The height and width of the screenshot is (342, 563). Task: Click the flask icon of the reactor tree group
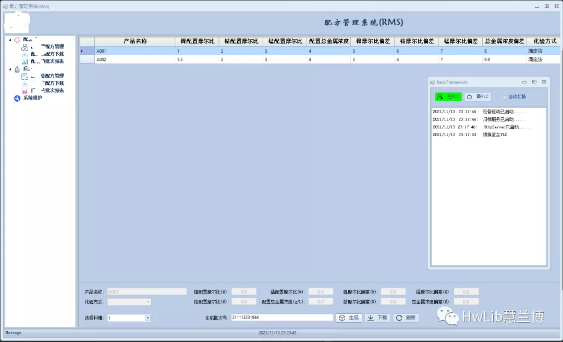point(17,69)
